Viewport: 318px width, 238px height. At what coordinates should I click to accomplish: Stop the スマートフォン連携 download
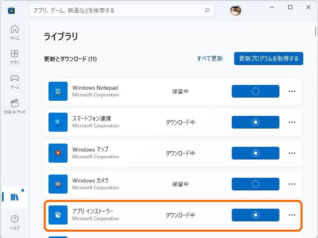255,122
